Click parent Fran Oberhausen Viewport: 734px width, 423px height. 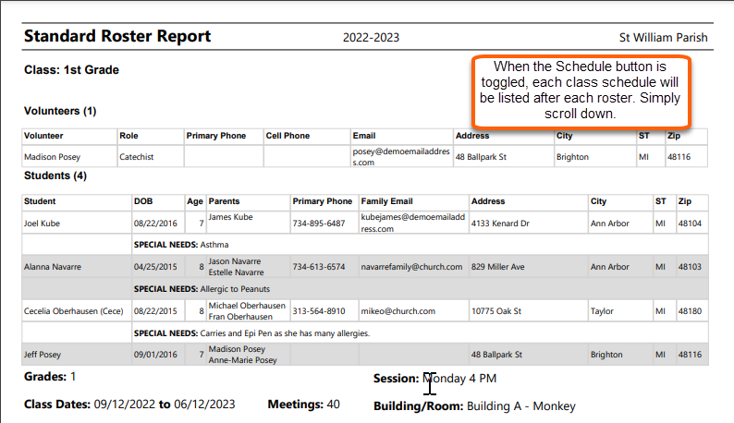240,317
